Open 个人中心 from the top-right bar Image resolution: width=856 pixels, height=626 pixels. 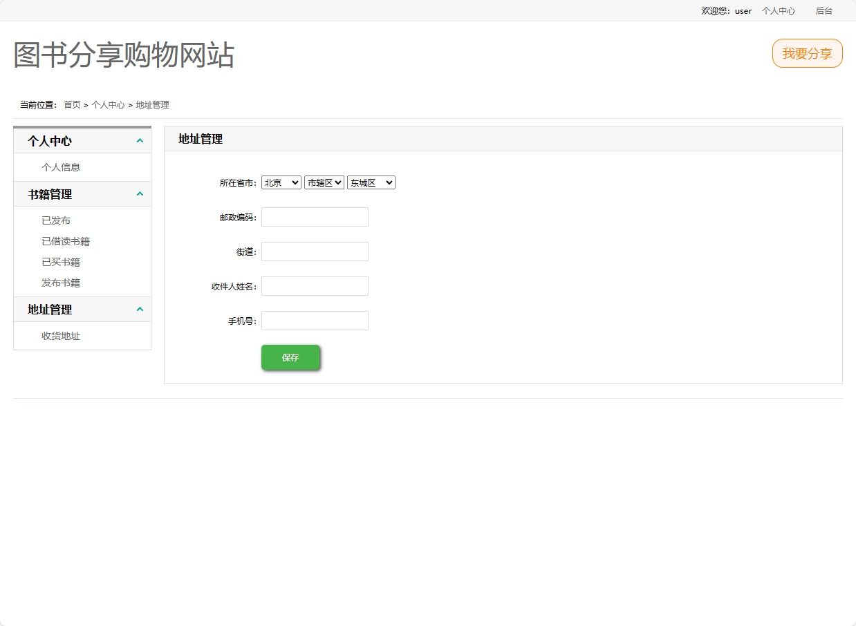click(x=778, y=10)
